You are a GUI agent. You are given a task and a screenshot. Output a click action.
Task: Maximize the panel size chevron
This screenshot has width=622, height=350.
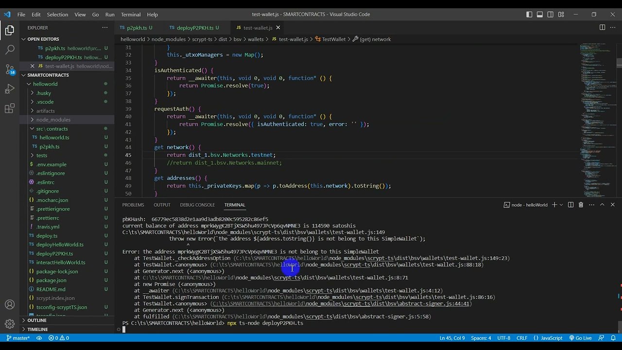coord(602,205)
